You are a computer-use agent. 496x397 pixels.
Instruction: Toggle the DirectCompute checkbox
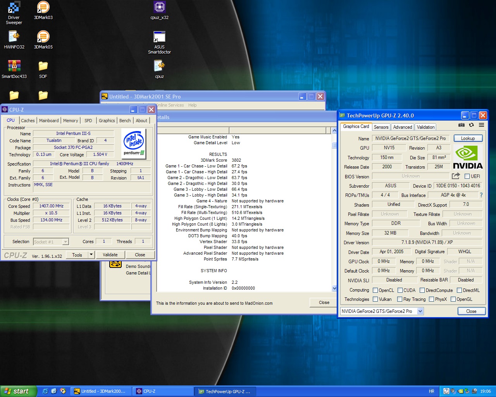point(422,290)
